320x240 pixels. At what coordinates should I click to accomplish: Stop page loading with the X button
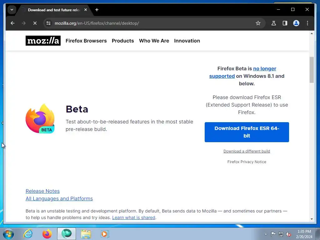[x=35, y=23]
